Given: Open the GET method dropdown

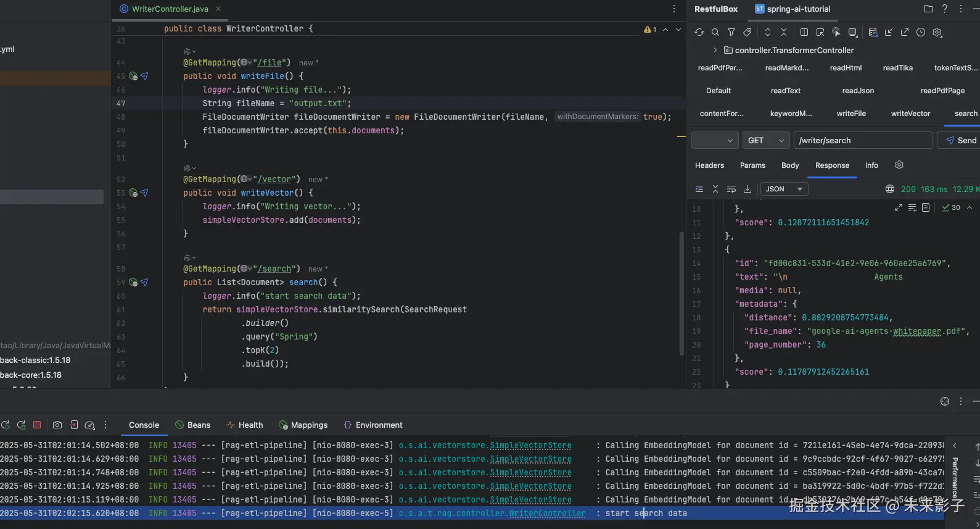Looking at the screenshot, I should tap(765, 141).
